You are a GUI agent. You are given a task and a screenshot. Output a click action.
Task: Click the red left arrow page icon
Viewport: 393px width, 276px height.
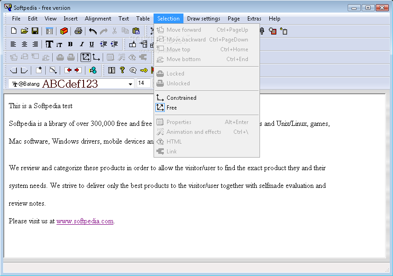tap(68, 70)
